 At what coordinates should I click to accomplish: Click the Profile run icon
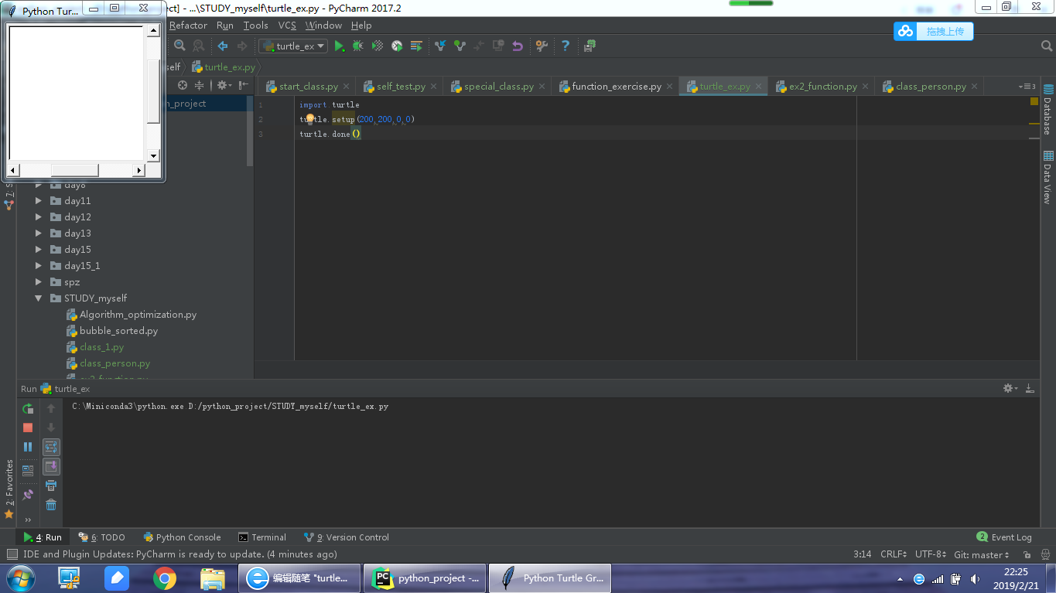(397, 46)
